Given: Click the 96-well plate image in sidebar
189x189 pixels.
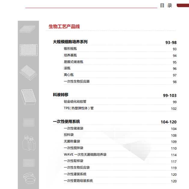Looking at the screenshot, I should (x=28, y=50).
